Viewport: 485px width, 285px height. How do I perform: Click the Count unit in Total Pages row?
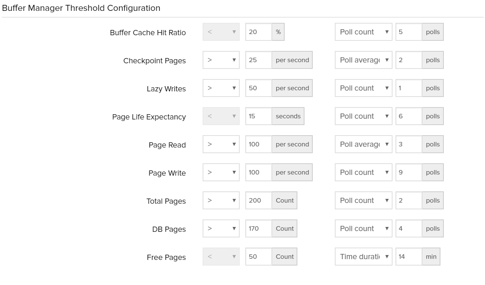point(285,200)
